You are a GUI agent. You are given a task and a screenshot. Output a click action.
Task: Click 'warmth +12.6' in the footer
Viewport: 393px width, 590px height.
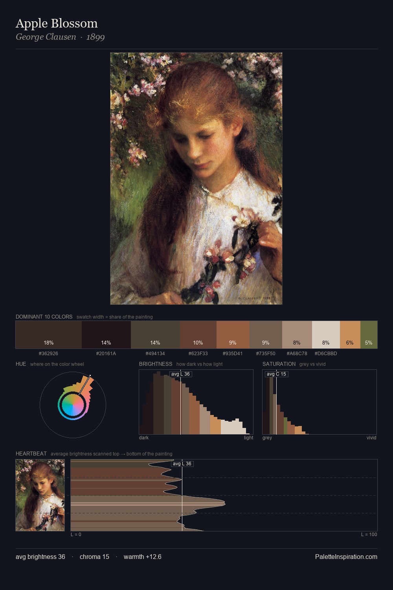click(x=143, y=557)
